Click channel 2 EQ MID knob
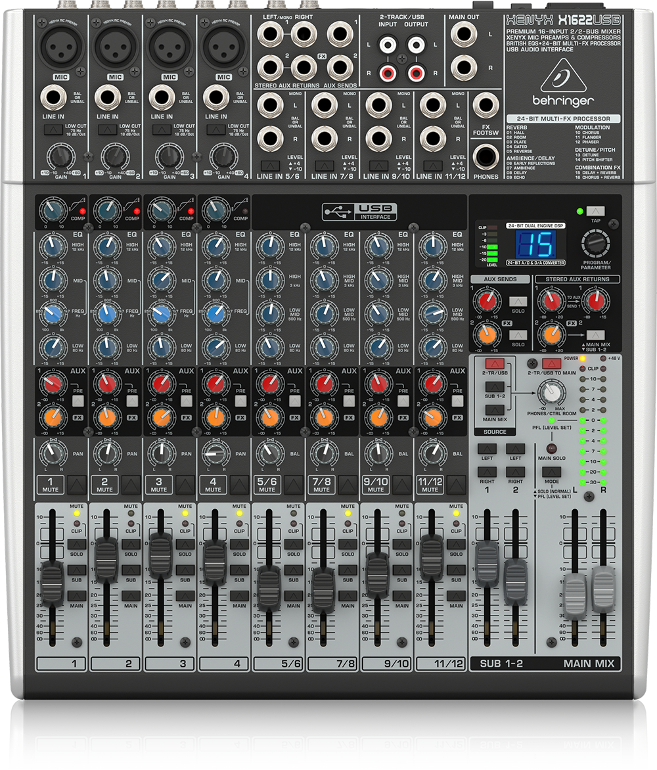The height and width of the screenshot is (770, 657). pos(107,280)
